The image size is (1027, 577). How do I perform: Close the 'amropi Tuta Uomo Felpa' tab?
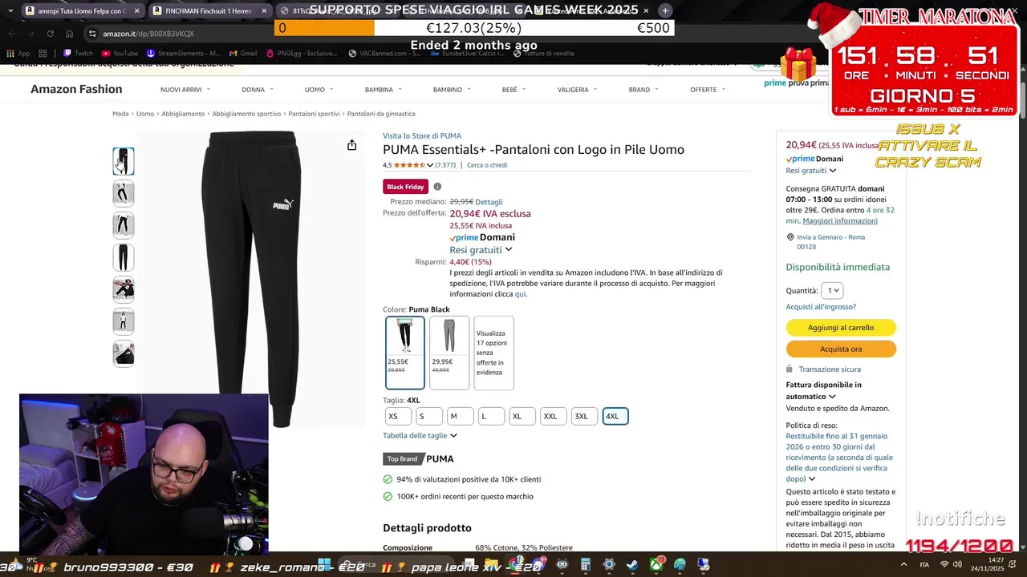click(136, 11)
